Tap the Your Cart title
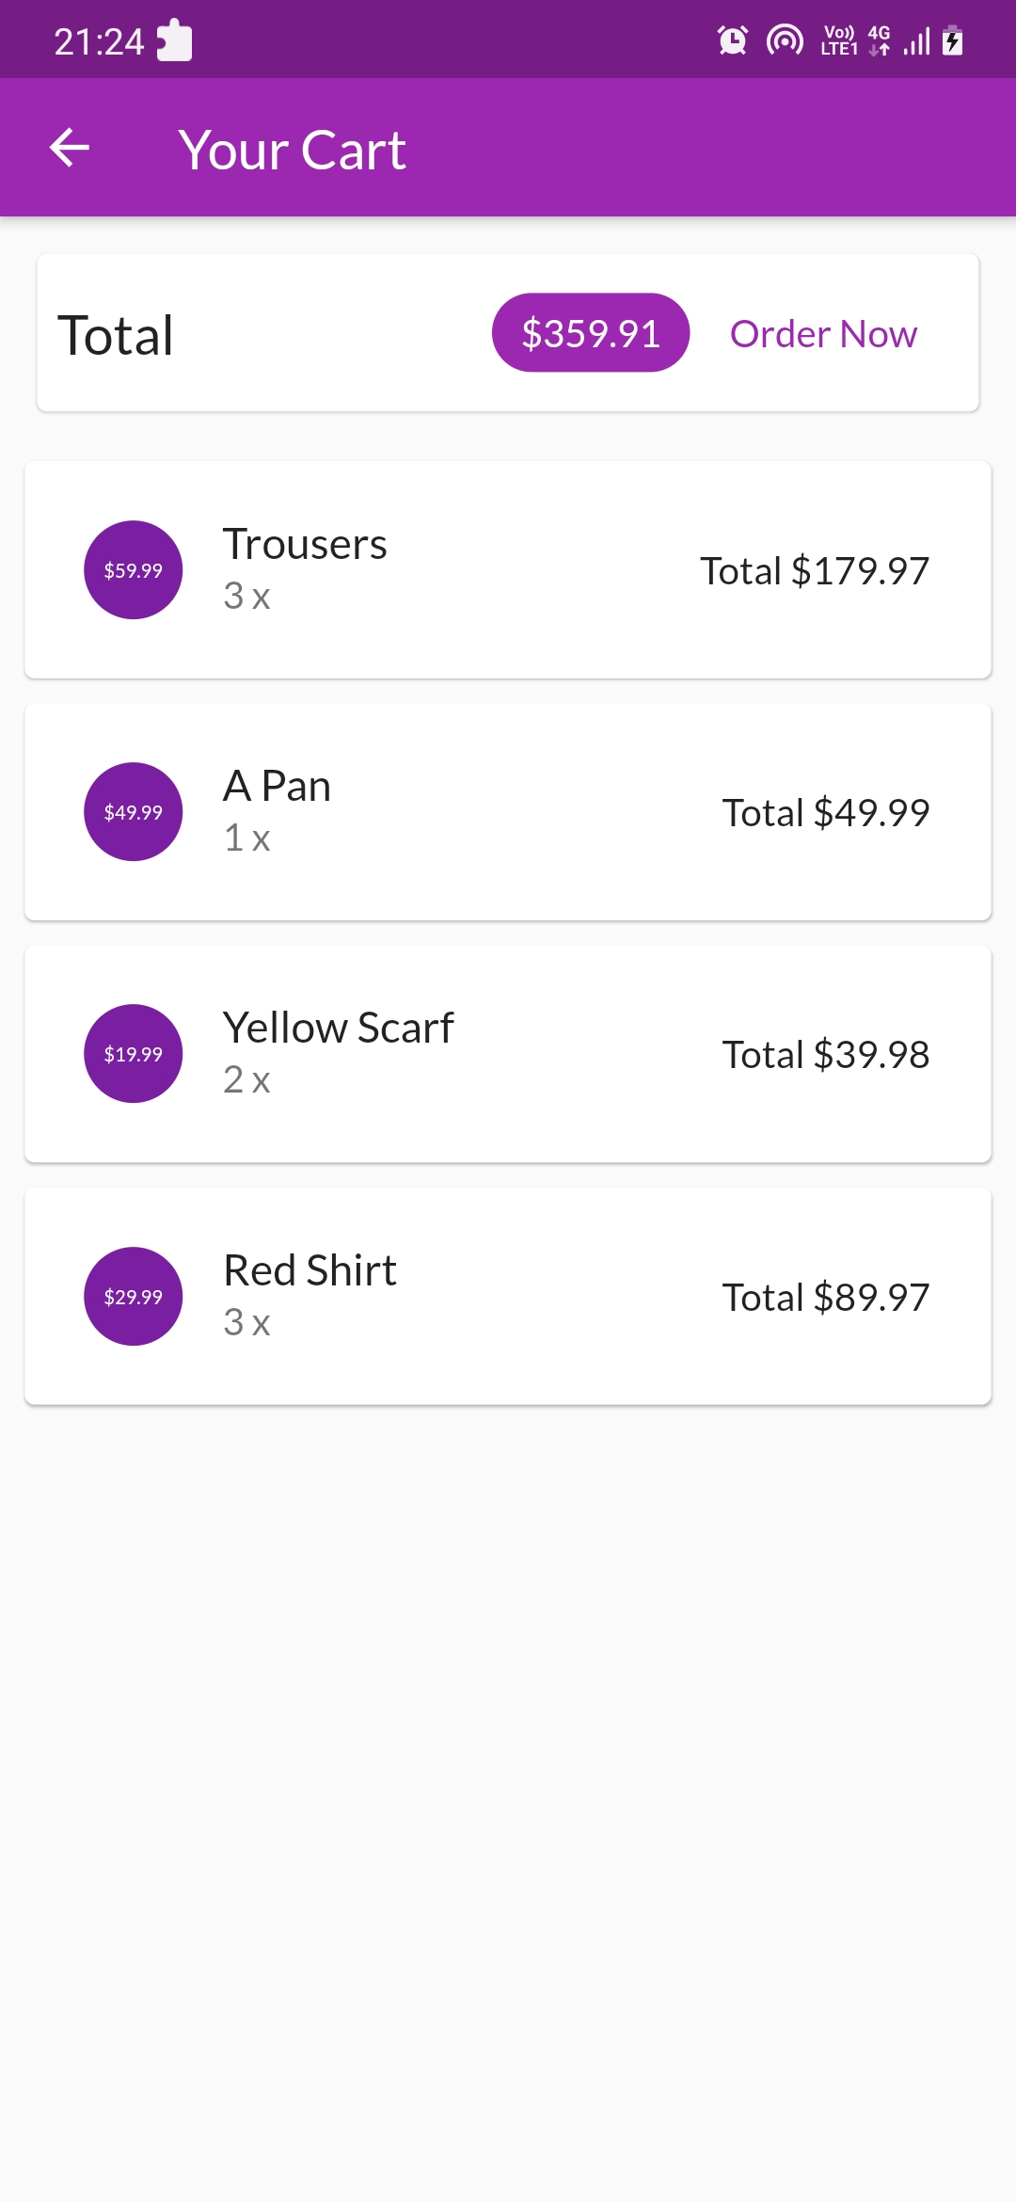The height and width of the screenshot is (2202, 1016). [292, 150]
